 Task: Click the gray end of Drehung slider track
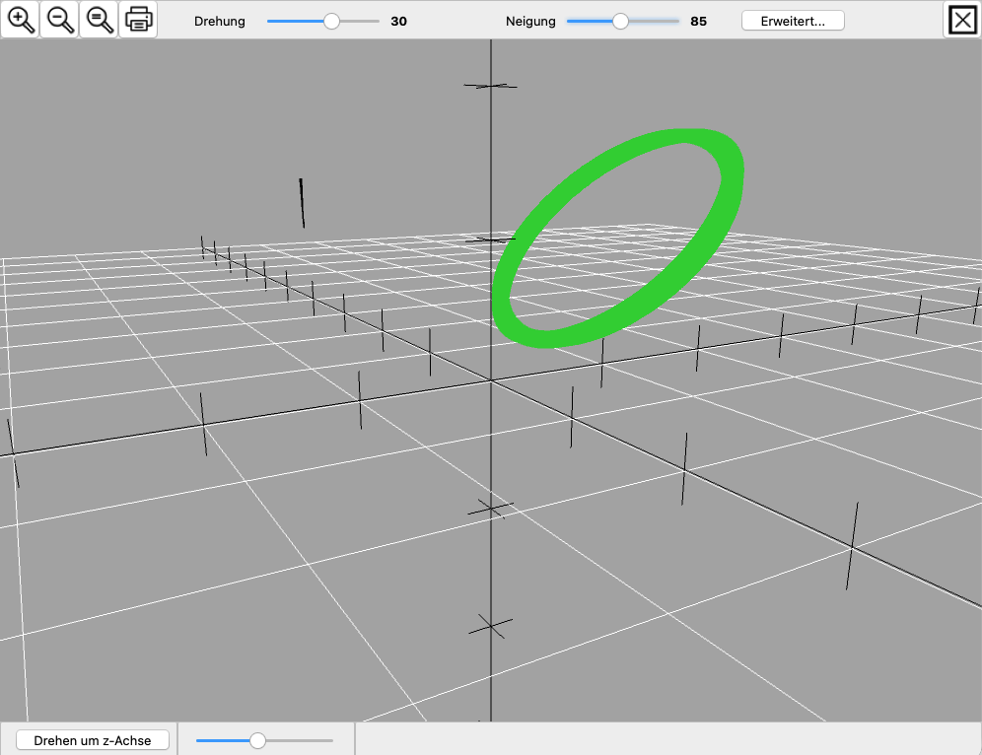click(x=360, y=21)
